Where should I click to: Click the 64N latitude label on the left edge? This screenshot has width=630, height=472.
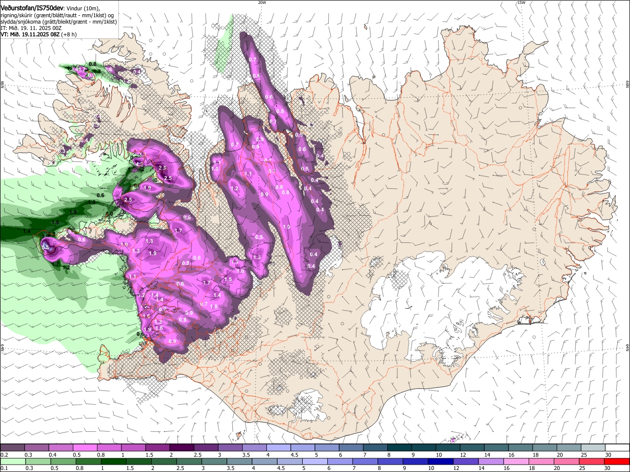[x=2, y=348]
